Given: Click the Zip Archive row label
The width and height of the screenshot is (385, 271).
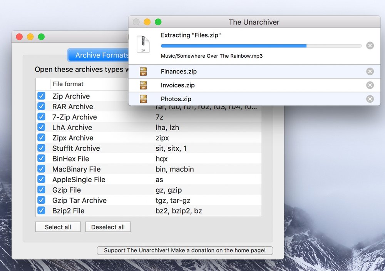Looking at the screenshot, I should [71, 96].
